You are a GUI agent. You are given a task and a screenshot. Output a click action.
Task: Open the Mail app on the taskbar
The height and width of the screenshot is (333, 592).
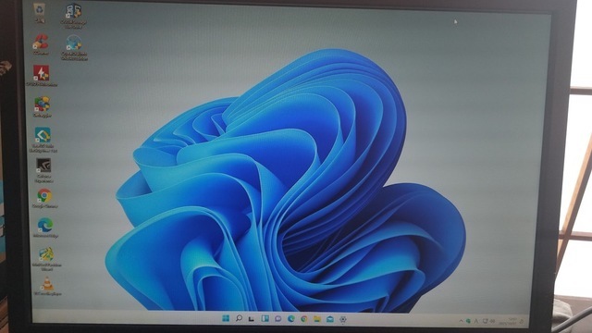330,319
